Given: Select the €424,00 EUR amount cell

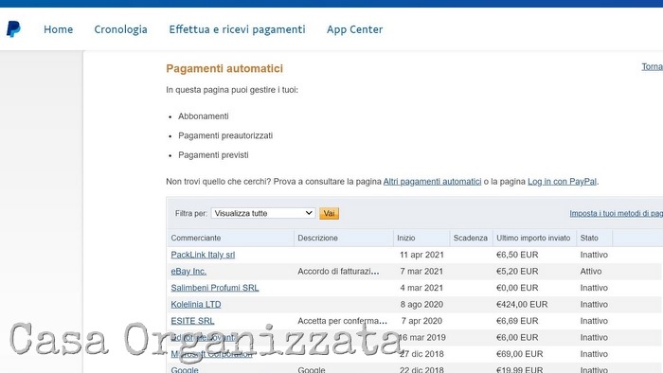Looking at the screenshot, I should tap(522, 304).
